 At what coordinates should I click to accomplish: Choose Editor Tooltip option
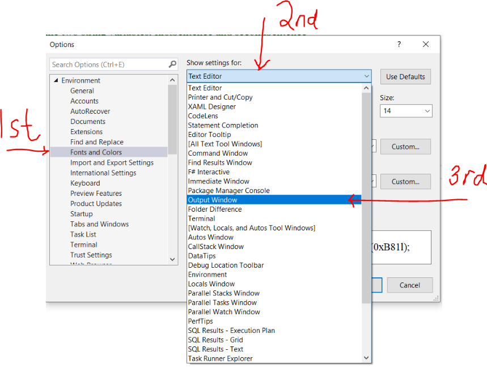(274, 135)
